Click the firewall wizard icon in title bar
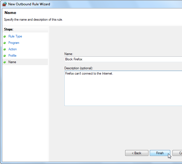This screenshot has width=182, height=164. click(x=4, y=4)
